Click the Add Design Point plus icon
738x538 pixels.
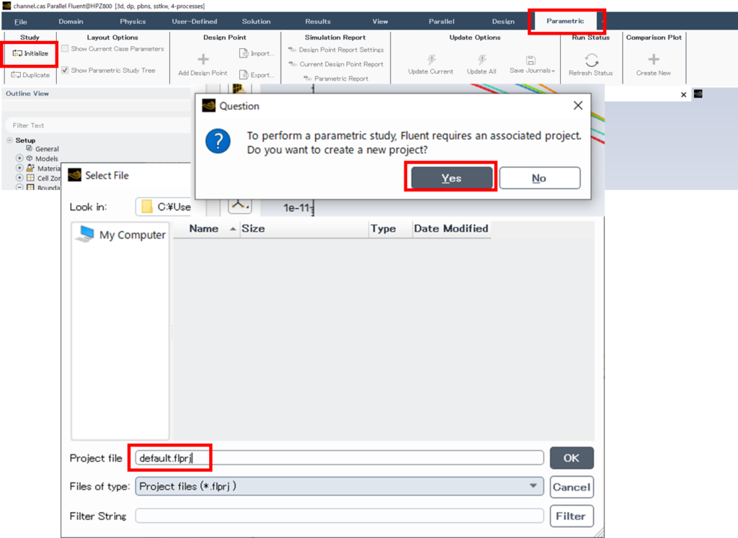pyautogui.click(x=203, y=59)
